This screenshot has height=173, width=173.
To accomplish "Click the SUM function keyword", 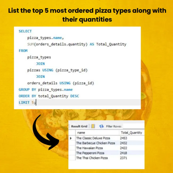I will point(31,44).
